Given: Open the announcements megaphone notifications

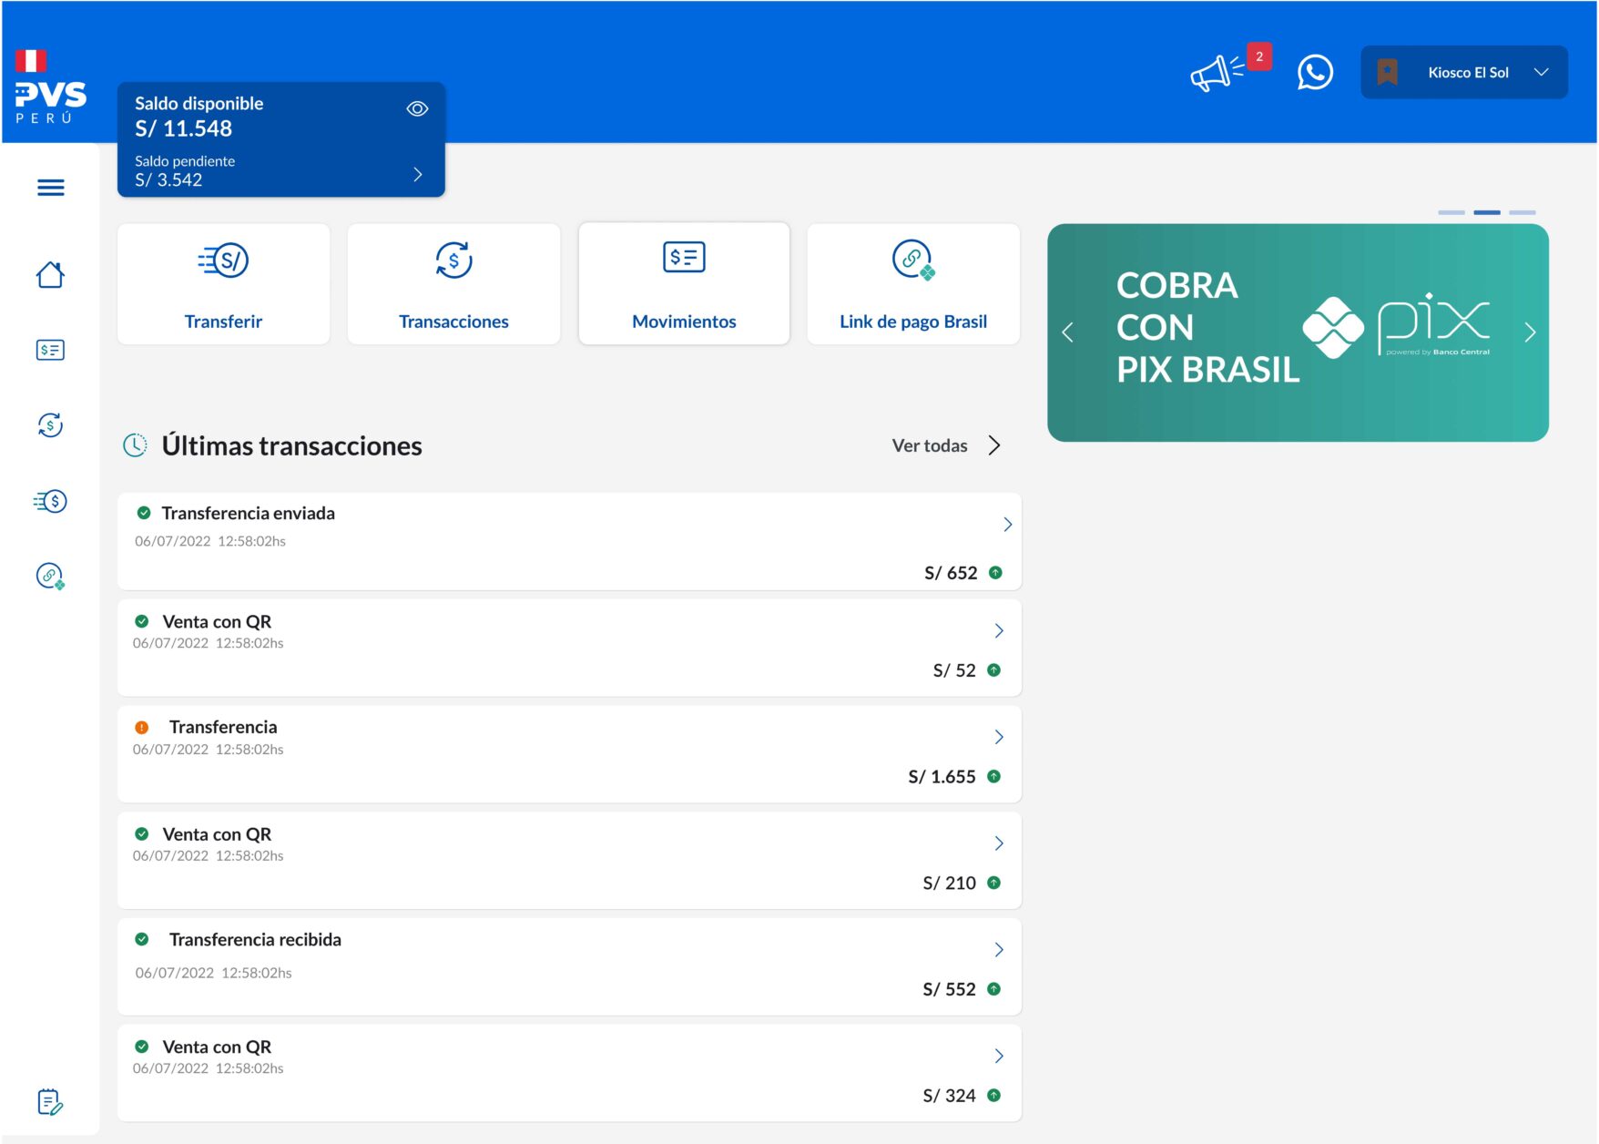Looking at the screenshot, I should tap(1217, 73).
